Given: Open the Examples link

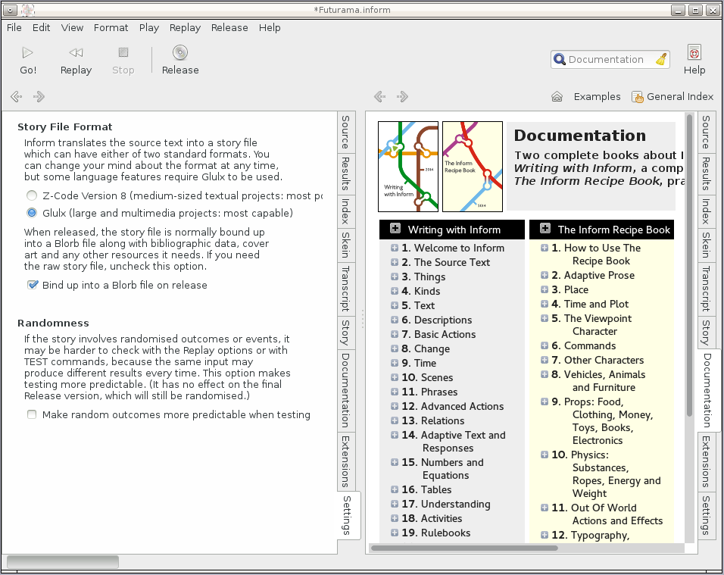Looking at the screenshot, I should coord(597,97).
